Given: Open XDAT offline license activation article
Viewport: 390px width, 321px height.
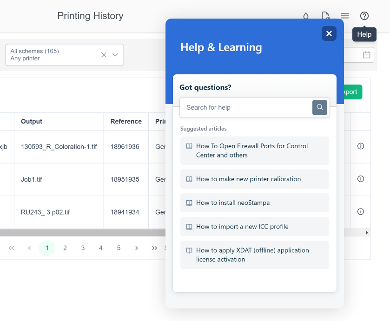Looking at the screenshot, I should (254, 255).
